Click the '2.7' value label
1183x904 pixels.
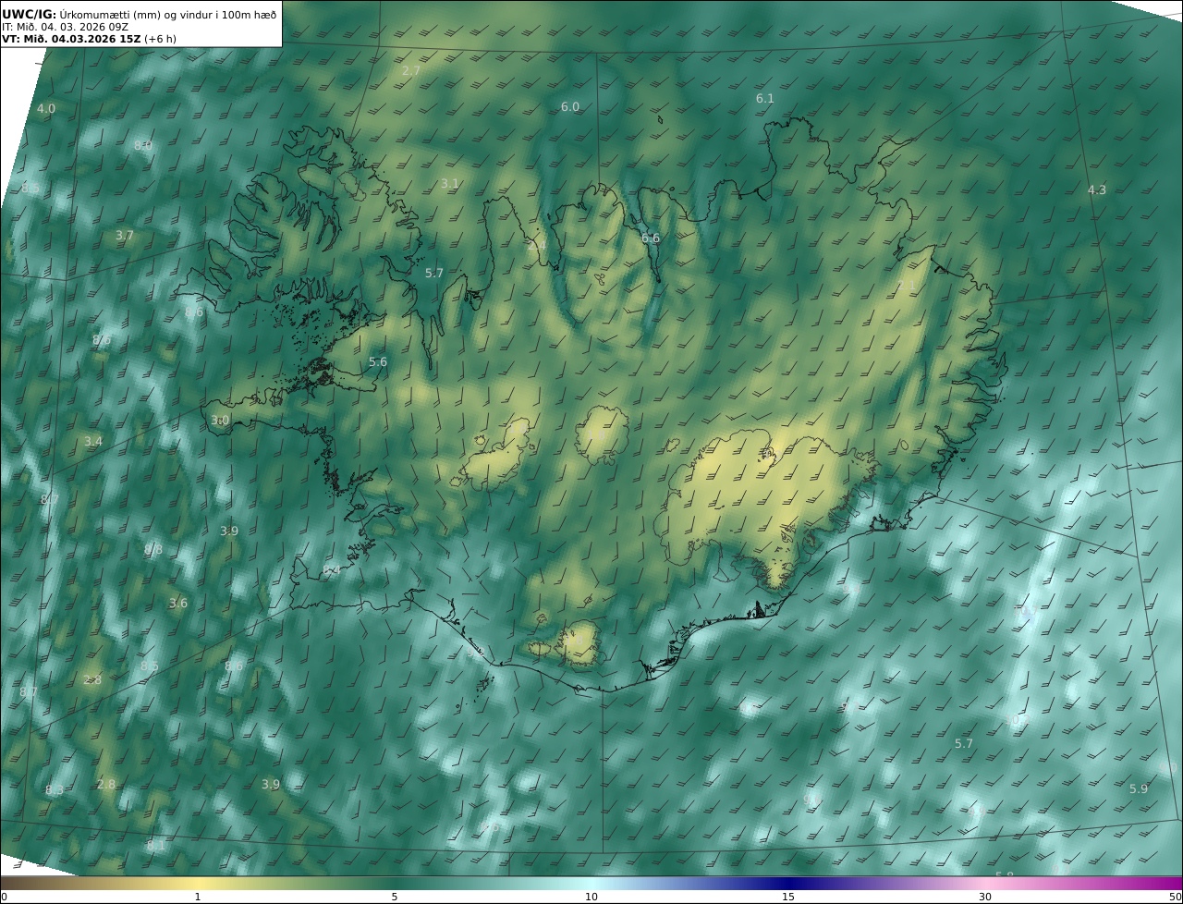[x=411, y=70]
